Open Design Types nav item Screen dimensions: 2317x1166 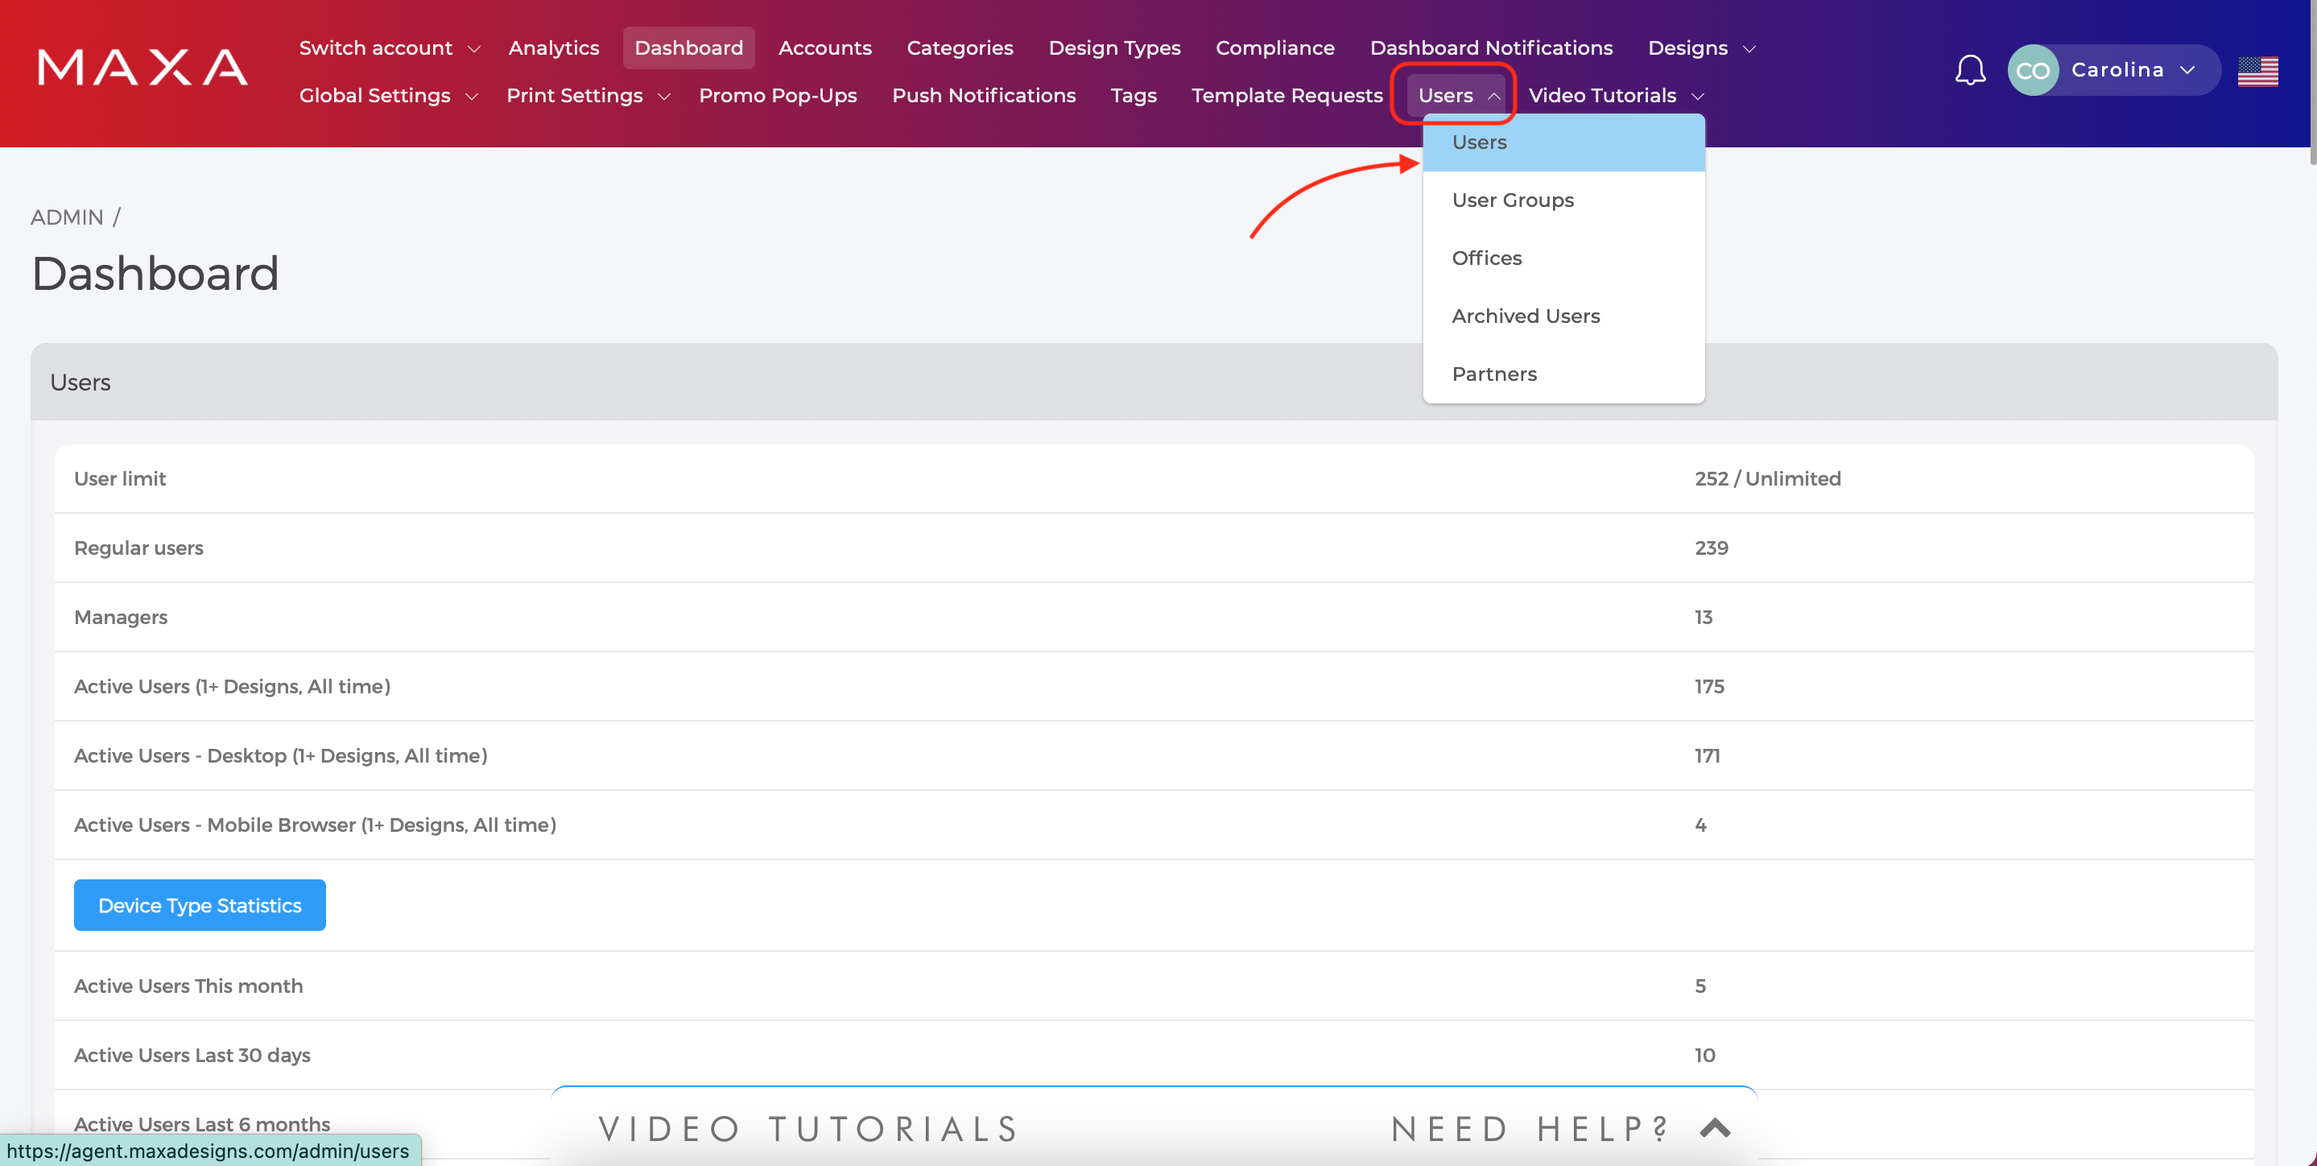coord(1114,48)
